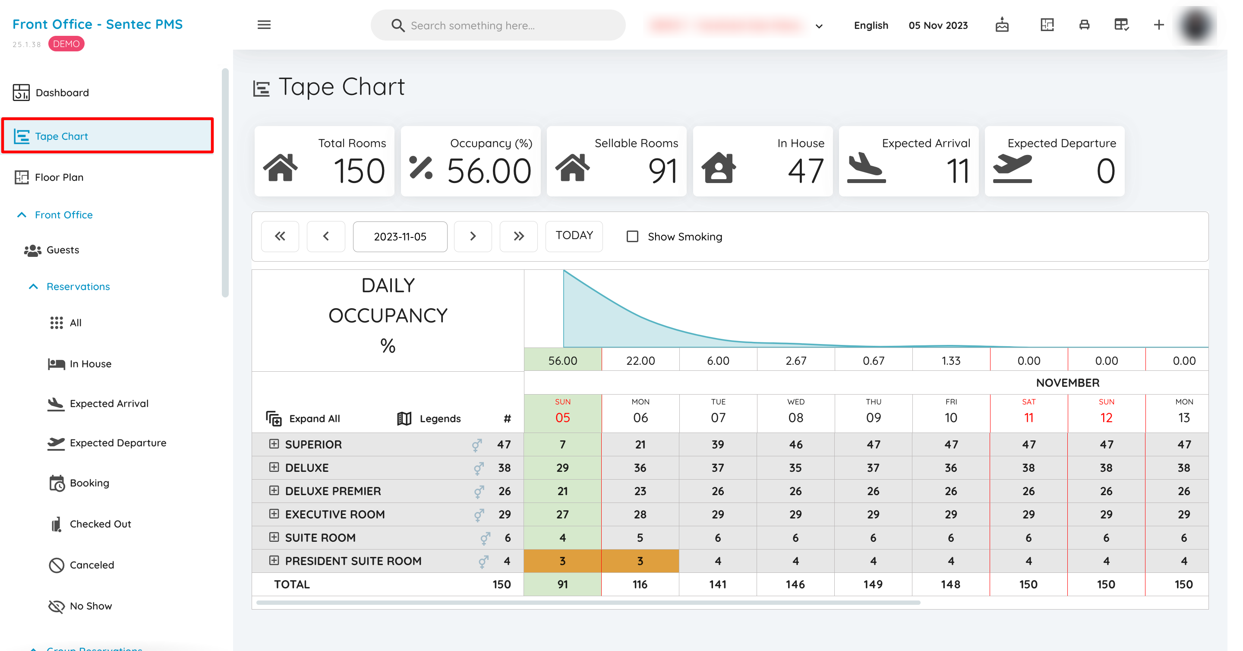
Task: Open the table check icon in header
Action: (x=1121, y=25)
